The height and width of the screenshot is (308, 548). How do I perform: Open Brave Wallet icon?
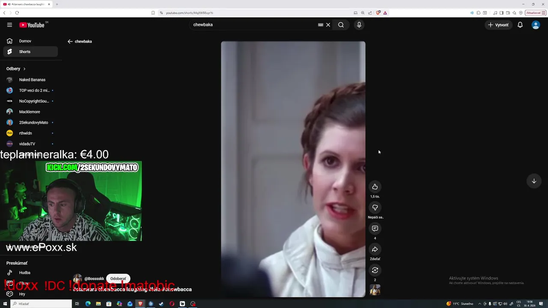pos(508,13)
